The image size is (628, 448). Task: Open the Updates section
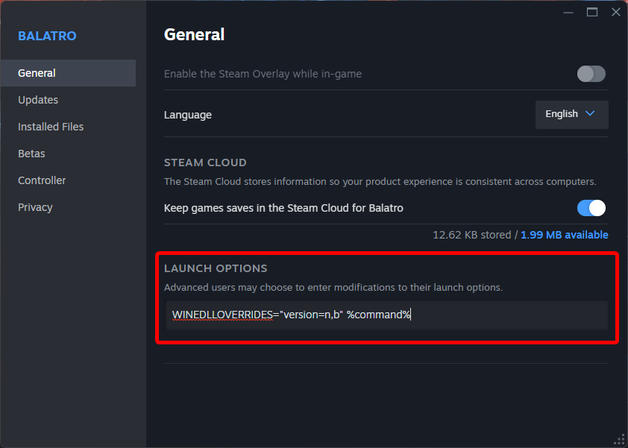(38, 100)
